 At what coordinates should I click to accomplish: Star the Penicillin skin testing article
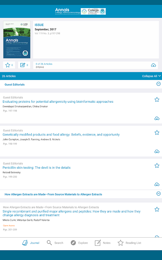click(x=157, y=165)
